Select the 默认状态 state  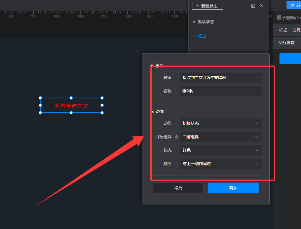[x=206, y=22]
